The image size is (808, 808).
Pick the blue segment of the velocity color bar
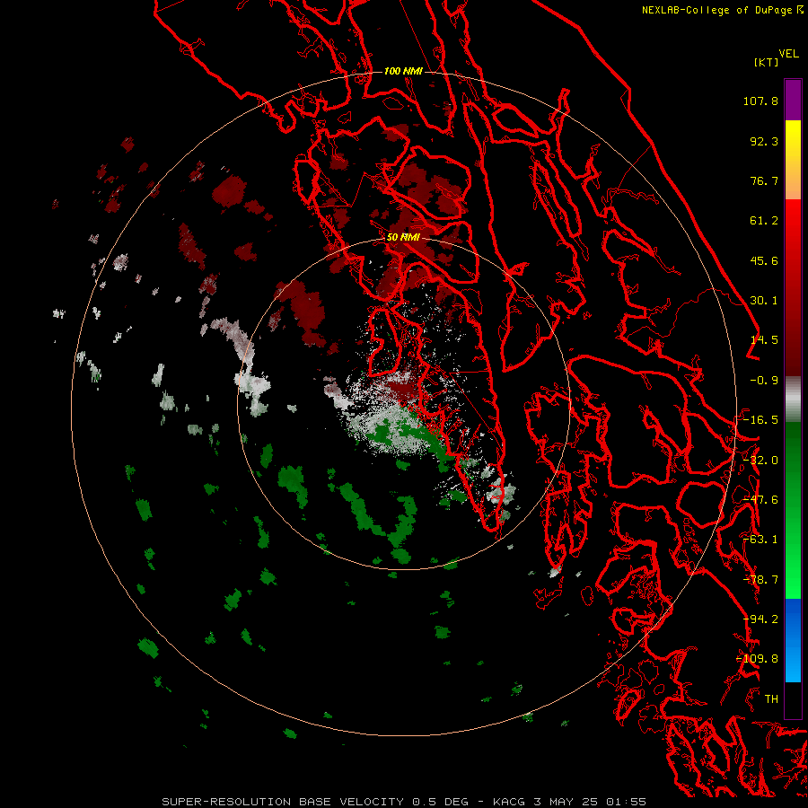pos(793,640)
